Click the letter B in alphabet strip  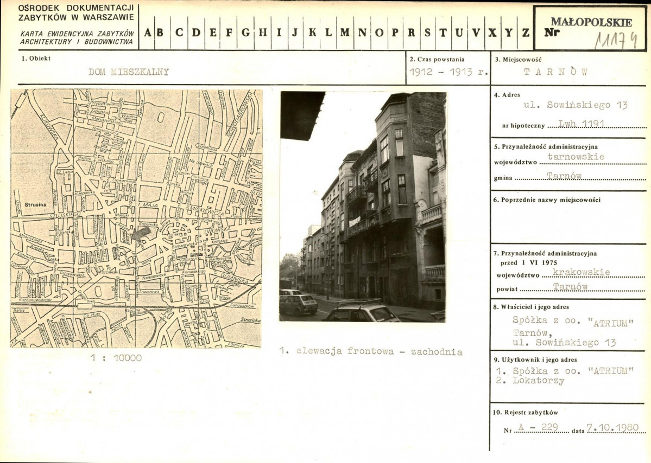tap(160, 33)
